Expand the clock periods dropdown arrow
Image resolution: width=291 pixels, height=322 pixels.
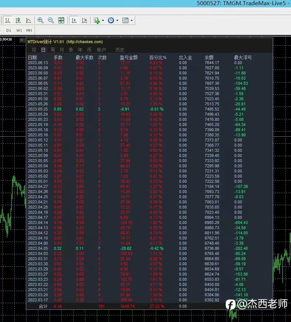tap(117, 20)
